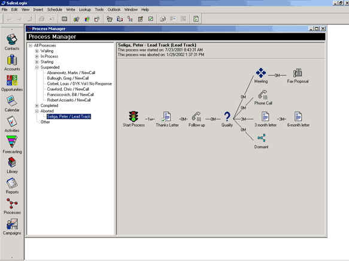Expand the In Process tree node
This screenshot has height=261, width=349.
point(37,56)
